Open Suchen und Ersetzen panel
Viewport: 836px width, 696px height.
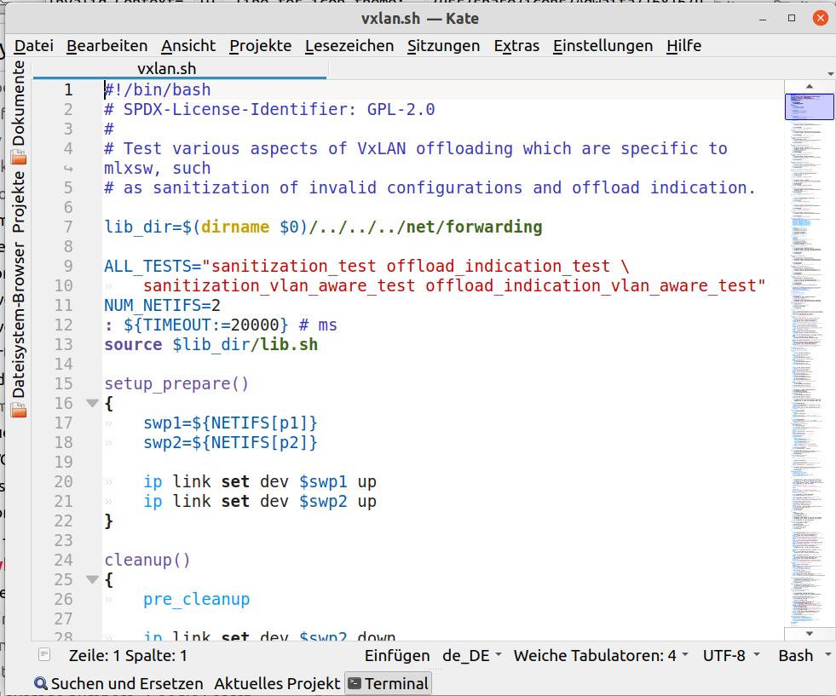point(118,683)
